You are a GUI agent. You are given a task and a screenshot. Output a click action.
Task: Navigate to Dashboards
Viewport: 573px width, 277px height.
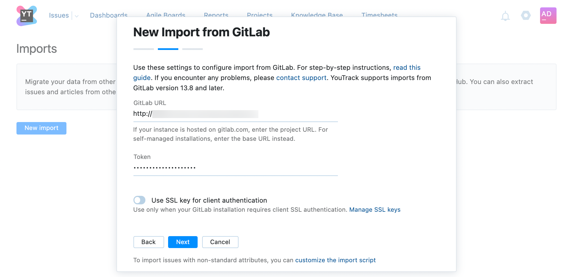108,15
